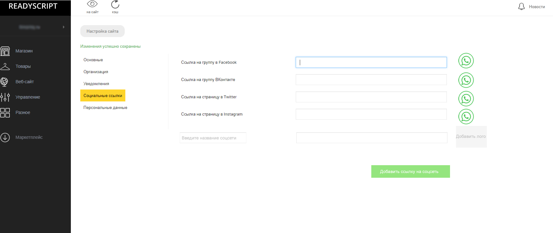Expand the site selector arrow in sidebar
Viewport: 553px width, 233px height.
[64, 27]
